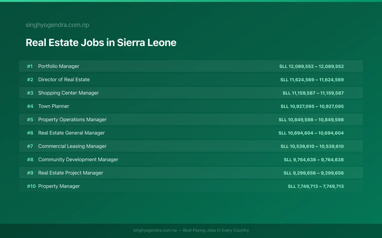Viewport: 382px width, 238px height.
Task: Select the Property Operations Manager job title
Action: [72, 120]
